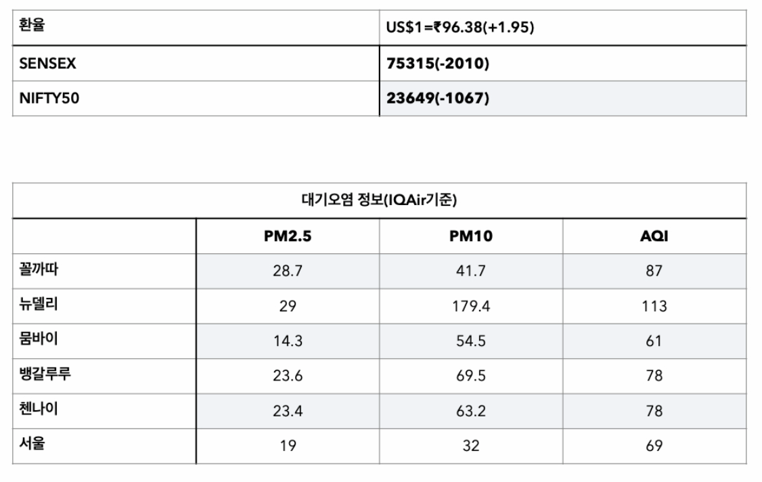Click the AQI column header

(x=654, y=236)
